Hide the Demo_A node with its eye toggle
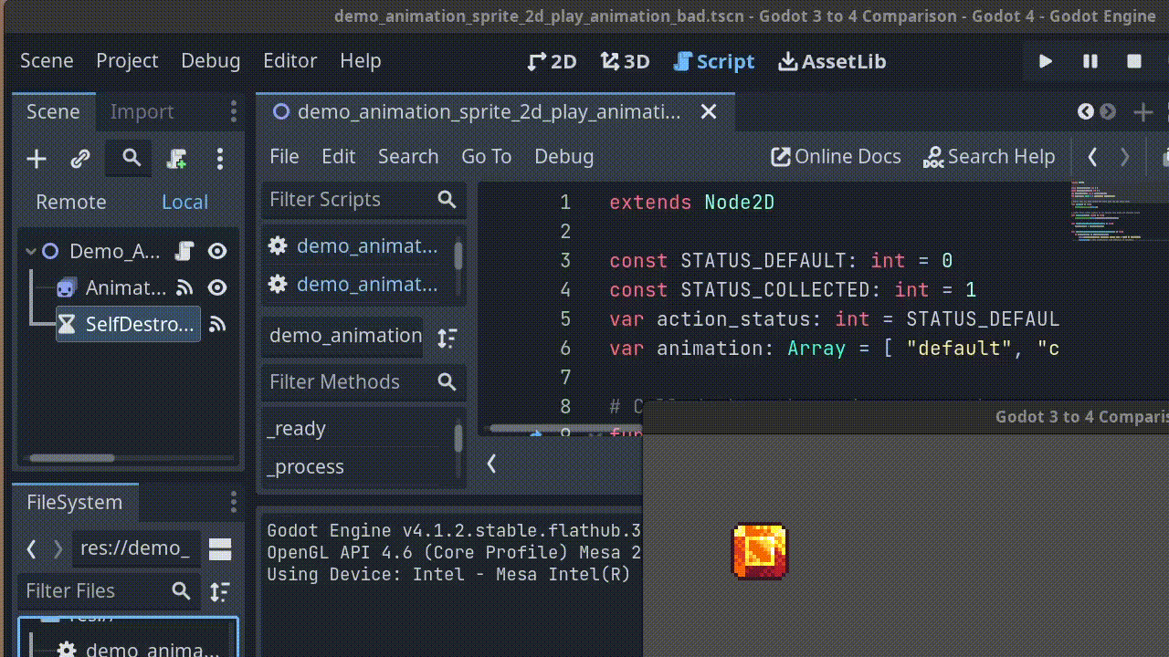Image resolution: width=1169 pixels, height=657 pixels. pos(216,250)
